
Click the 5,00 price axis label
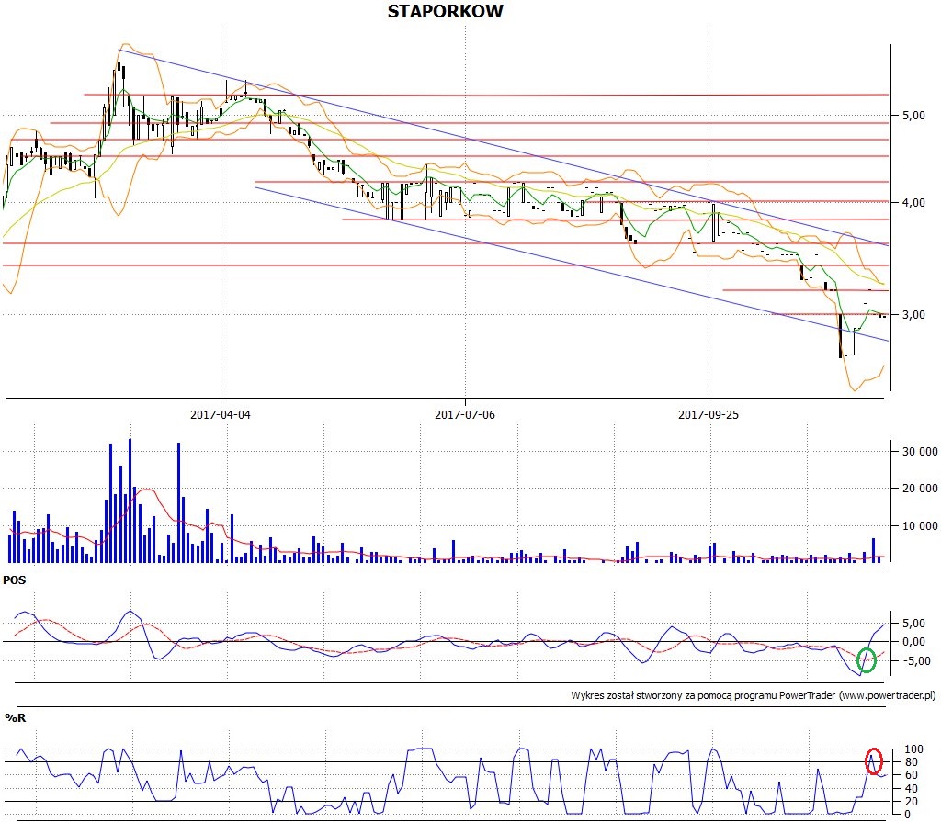tap(913, 115)
